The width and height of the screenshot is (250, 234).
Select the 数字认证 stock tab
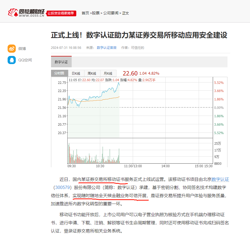pyautogui.click(x=61, y=62)
